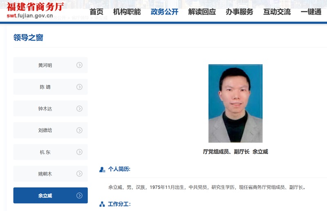
Task: Click the arrow icon beside 刘德培
Action: click(x=79, y=130)
